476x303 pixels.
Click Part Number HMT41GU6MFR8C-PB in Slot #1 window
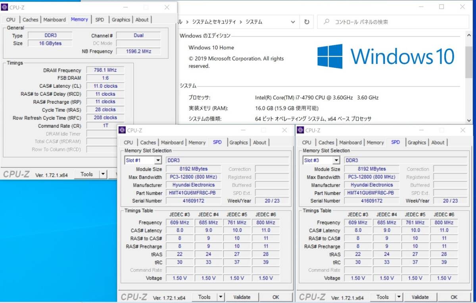point(192,193)
